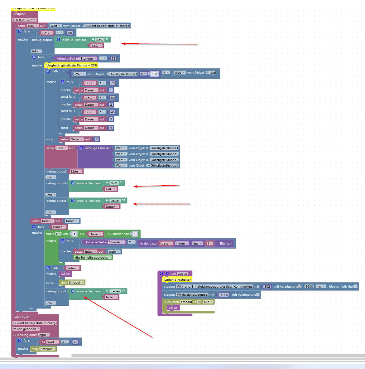Edit the cron schedule field '0 0-5,21-23 * * *'

pyautogui.click(x=25, y=20)
